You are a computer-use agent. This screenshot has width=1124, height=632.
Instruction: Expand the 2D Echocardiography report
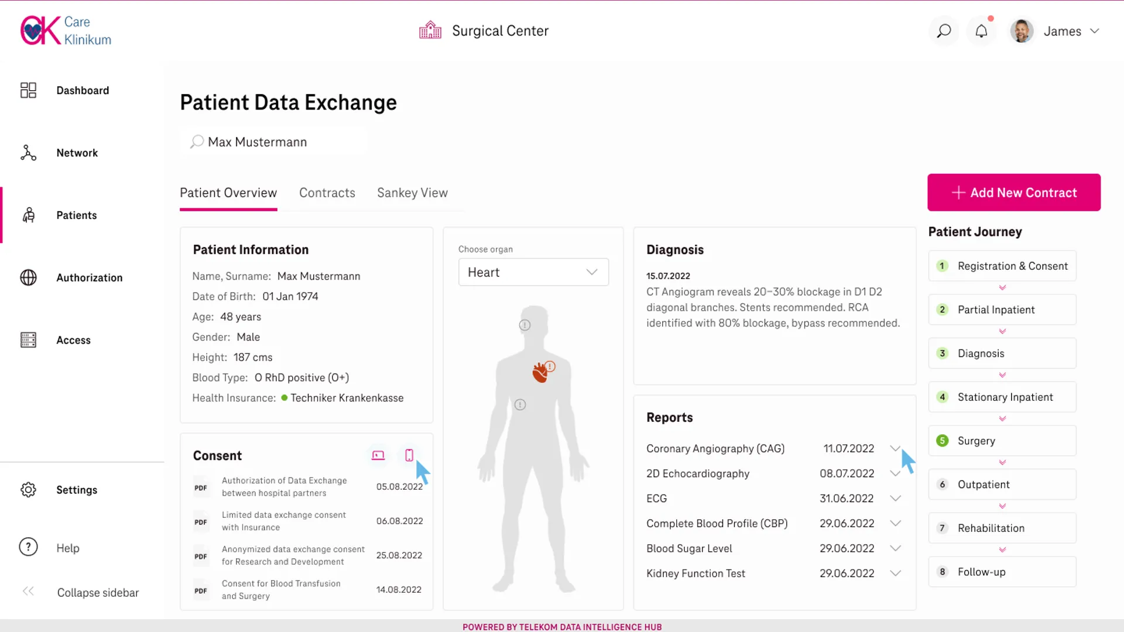click(895, 473)
